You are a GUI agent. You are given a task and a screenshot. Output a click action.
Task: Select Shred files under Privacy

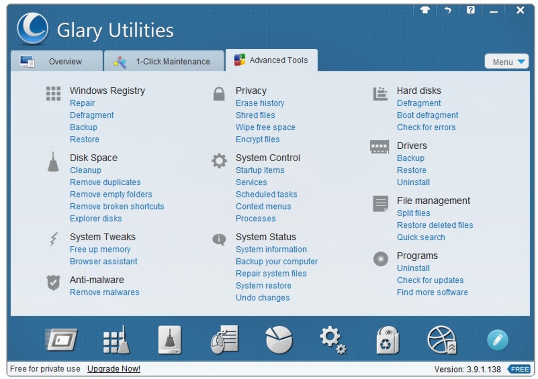click(x=255, y=115)
